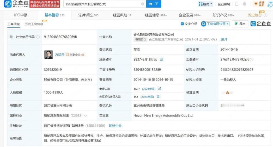The width and height of the screenshot is (273, 147).
Task: Click the 276315.047379万元 paid-in capital value
Action: (x=235, y=59)
